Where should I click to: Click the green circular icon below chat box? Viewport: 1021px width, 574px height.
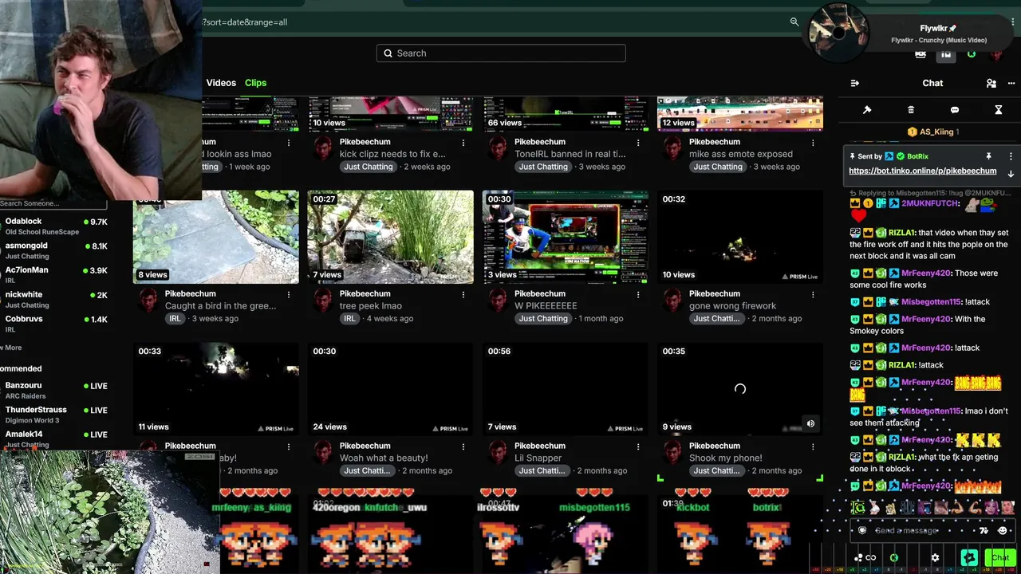pyautogui.click(x=894, y=558)
